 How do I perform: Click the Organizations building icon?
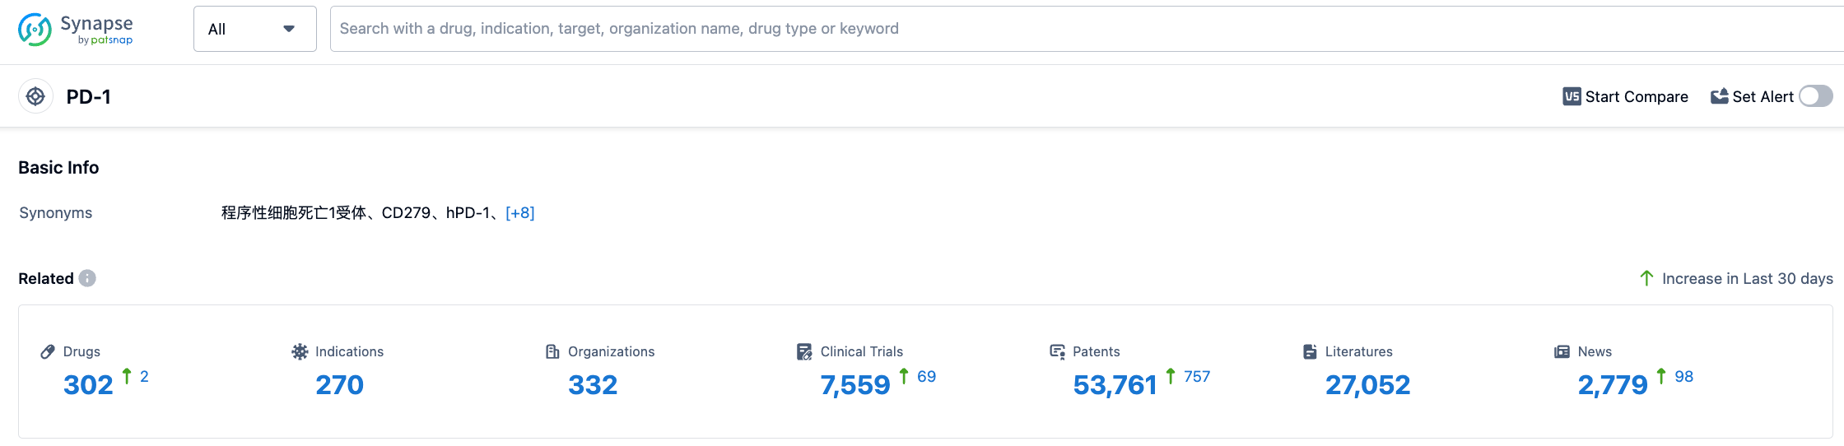pyautogui.click(x=552, y=352)
